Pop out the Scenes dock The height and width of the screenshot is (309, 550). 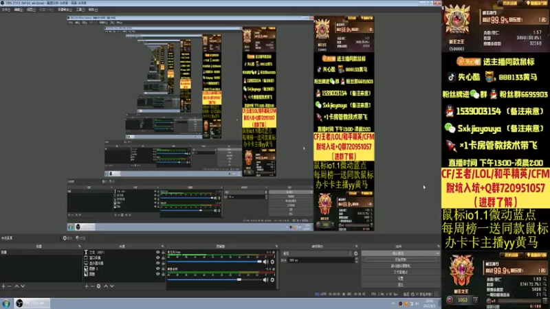click(x=79, y=247)
